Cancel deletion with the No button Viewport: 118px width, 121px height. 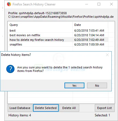click(x=97, y=85)
